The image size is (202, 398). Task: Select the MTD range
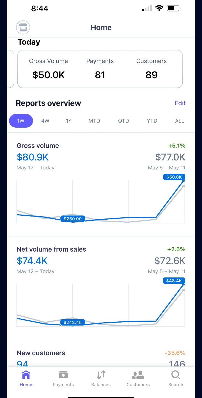pyautogui.click(x=94, y=121)
